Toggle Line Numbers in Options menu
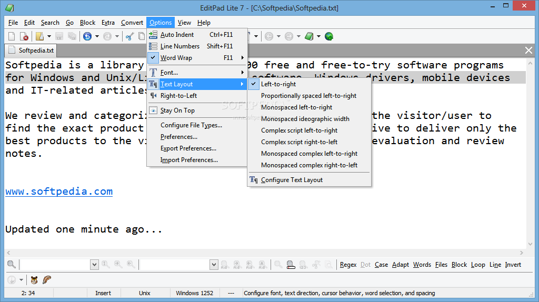The width and height of the screenshot is (539, 302). tap(197, 46)
